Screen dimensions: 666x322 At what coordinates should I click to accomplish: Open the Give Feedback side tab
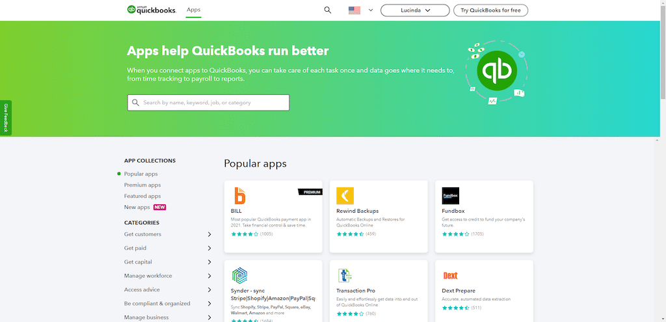[6, 118]
